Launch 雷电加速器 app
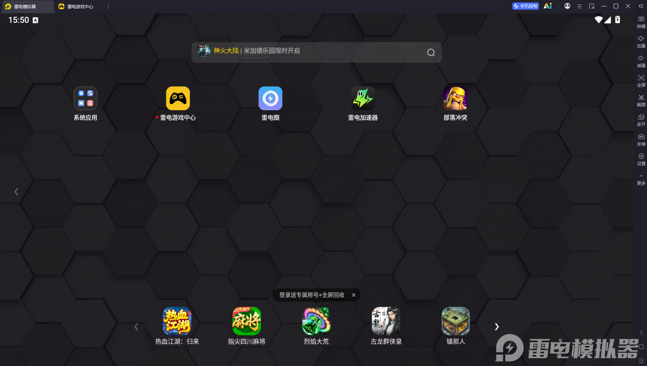 pos(363,98)
